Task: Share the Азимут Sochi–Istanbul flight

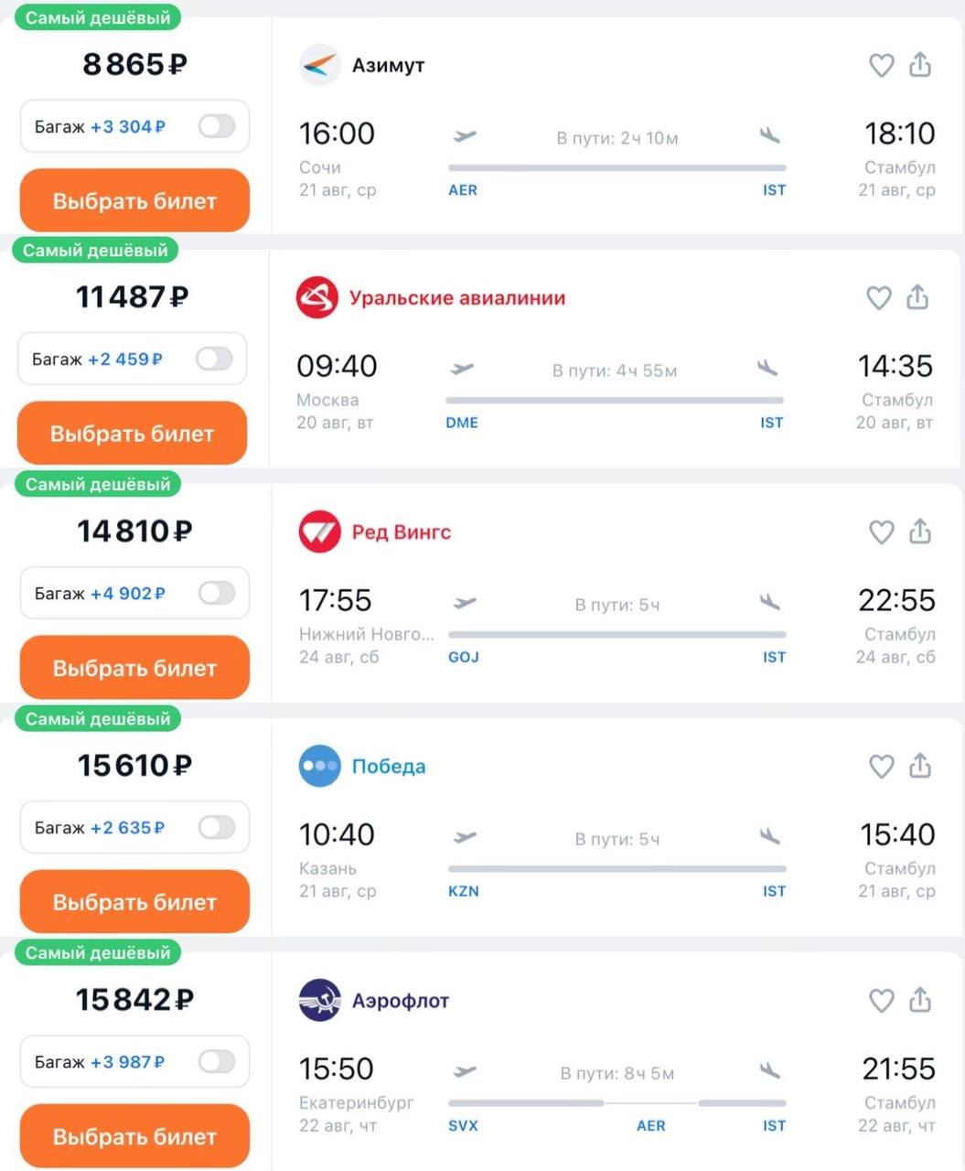Action: [920, 65]
